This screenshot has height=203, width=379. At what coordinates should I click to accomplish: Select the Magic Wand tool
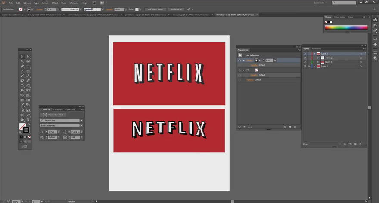click(x=22, y=61)
